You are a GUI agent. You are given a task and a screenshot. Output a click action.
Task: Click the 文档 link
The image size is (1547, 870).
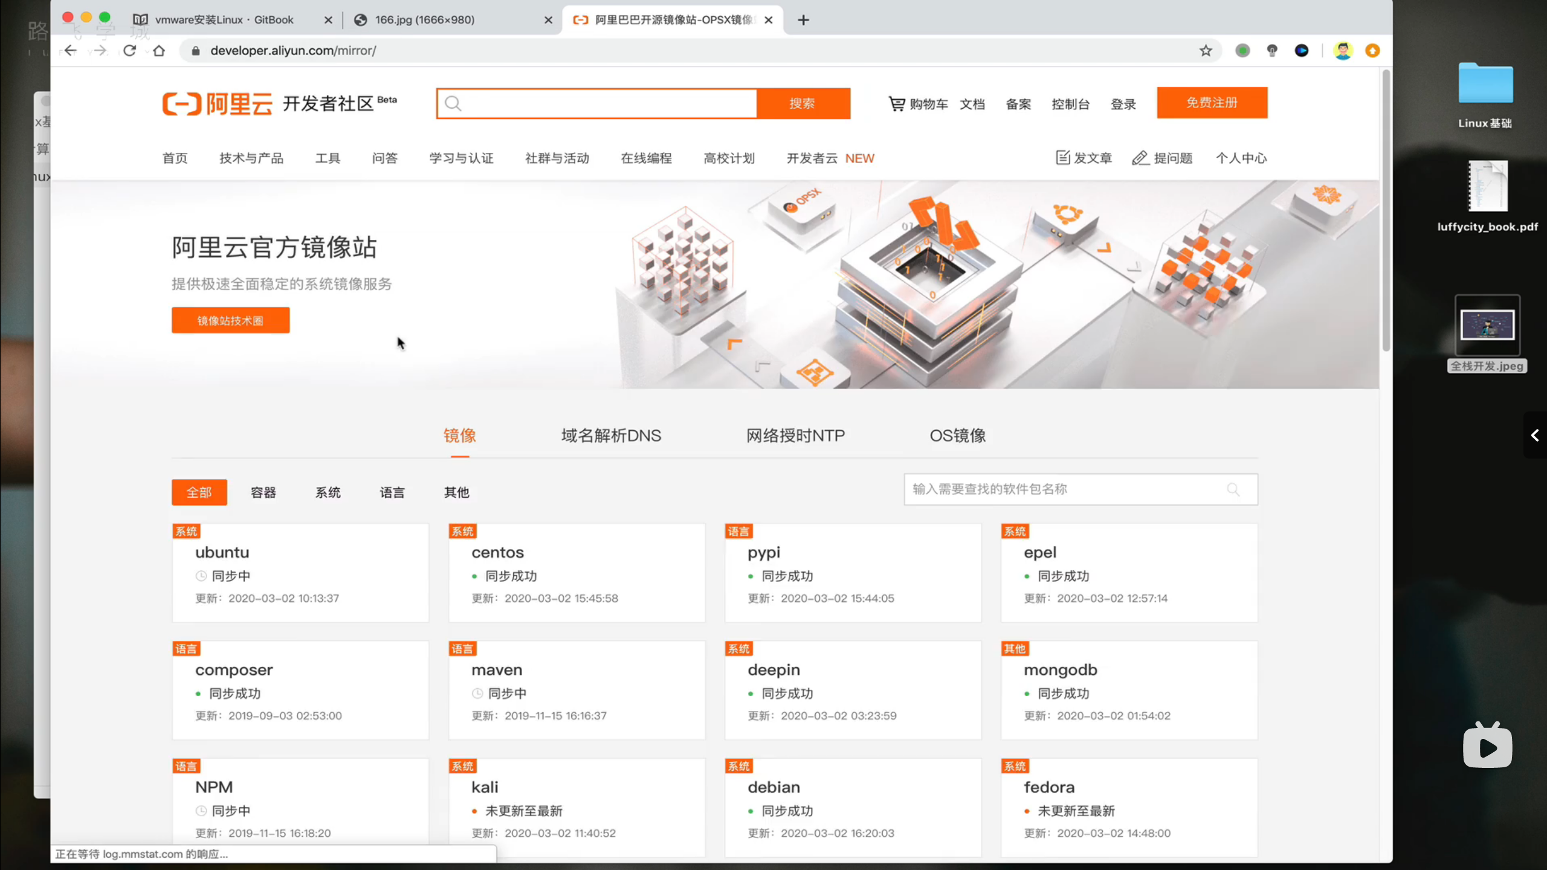pyautogui.click(x=972, y=104)
